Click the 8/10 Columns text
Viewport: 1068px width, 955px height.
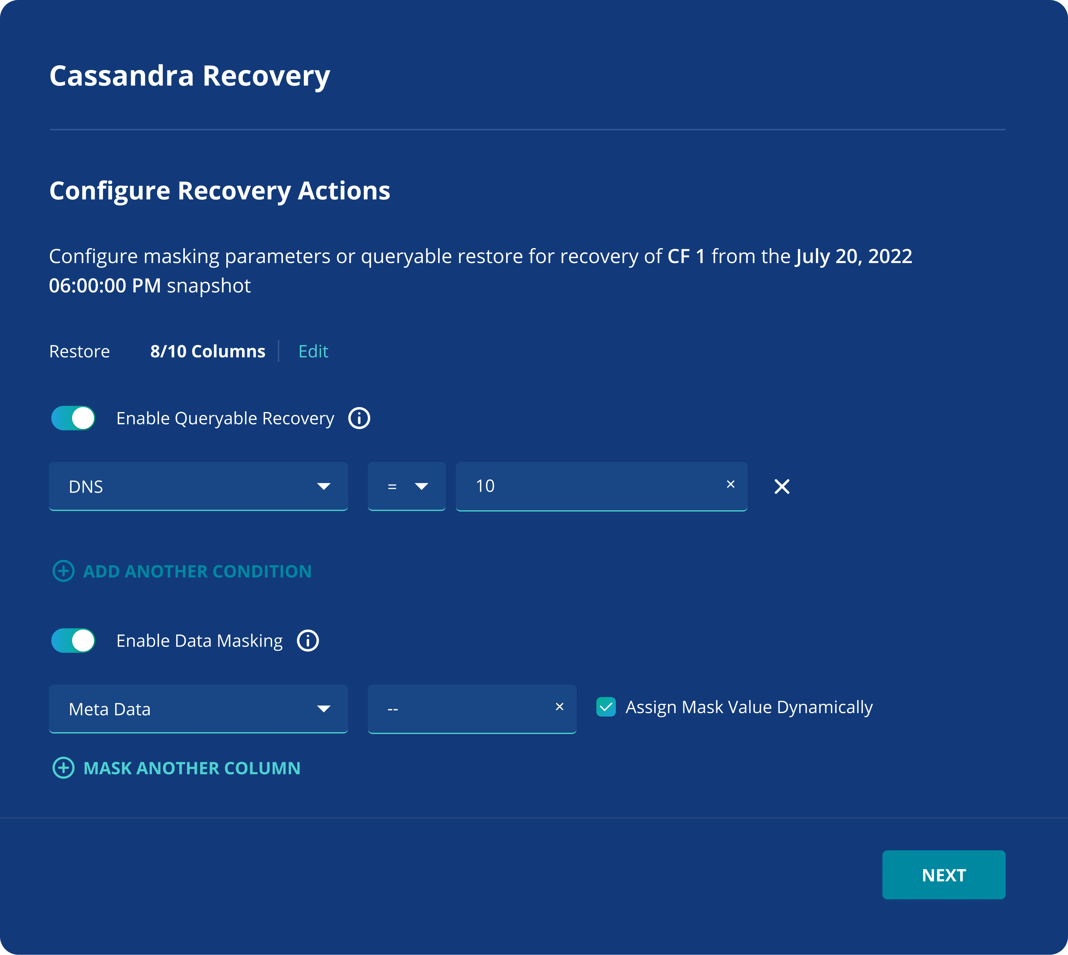pos(208,351)
